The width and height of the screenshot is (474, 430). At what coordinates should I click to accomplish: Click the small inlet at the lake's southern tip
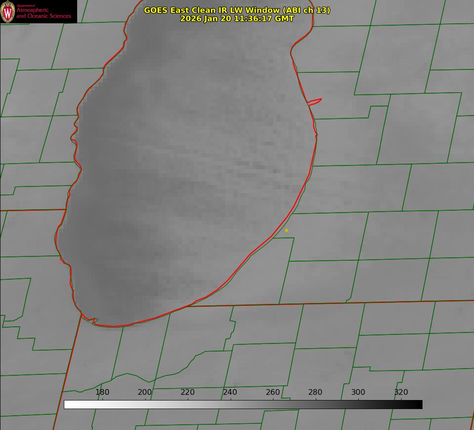tap(94, 322)
